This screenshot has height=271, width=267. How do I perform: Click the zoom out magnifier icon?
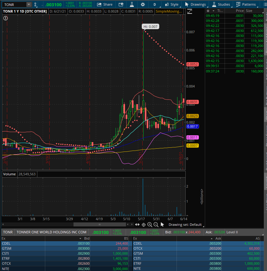pos(156,225)
